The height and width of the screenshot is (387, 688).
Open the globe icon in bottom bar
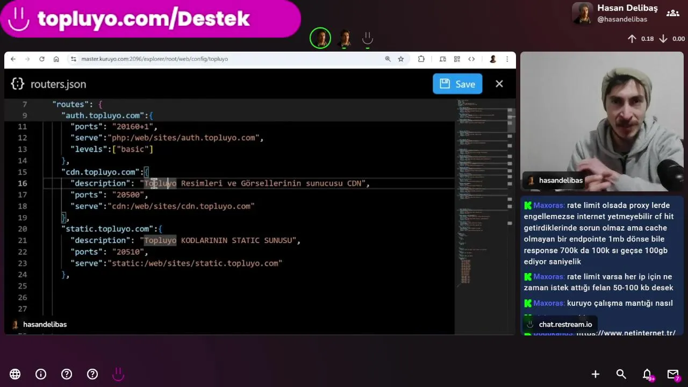(15, 374)
